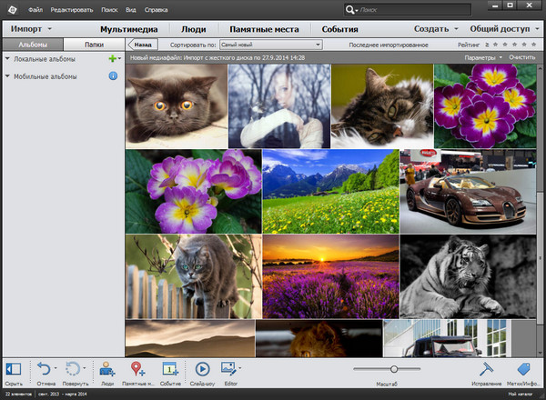The width and height of the screenshot is (546, 400).
Task: Open the sort order dropdown Самый новый
Action: tap(265, 44)
